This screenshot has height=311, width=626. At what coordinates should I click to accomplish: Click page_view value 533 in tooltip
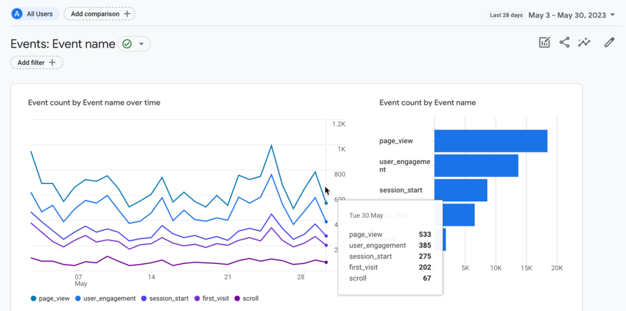pyautogui.click(x=425, y=235)
